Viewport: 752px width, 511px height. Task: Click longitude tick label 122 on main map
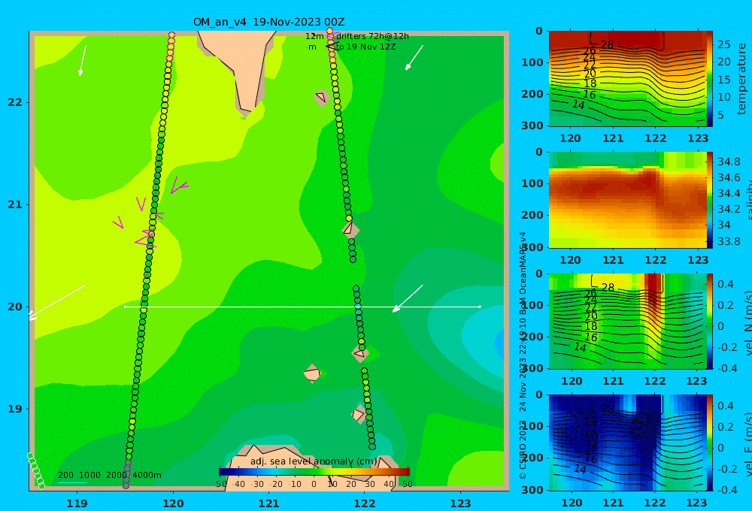pyautogui.click(x=365, y=503)
